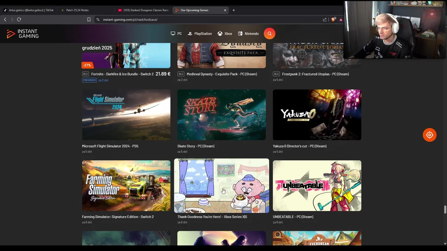447x251 pixels.
Task: Open the PC platform menu
Action: tap(176, 34)
